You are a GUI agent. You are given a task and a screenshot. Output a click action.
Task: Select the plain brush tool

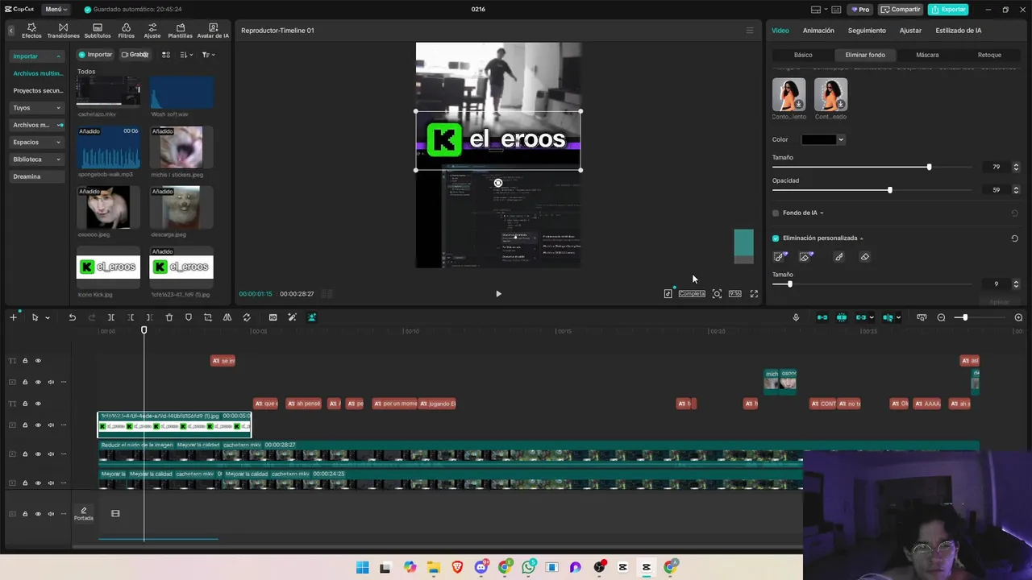tap(839, 257)
